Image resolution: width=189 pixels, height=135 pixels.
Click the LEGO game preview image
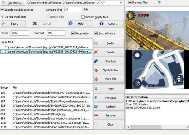[x=157, y=50]
